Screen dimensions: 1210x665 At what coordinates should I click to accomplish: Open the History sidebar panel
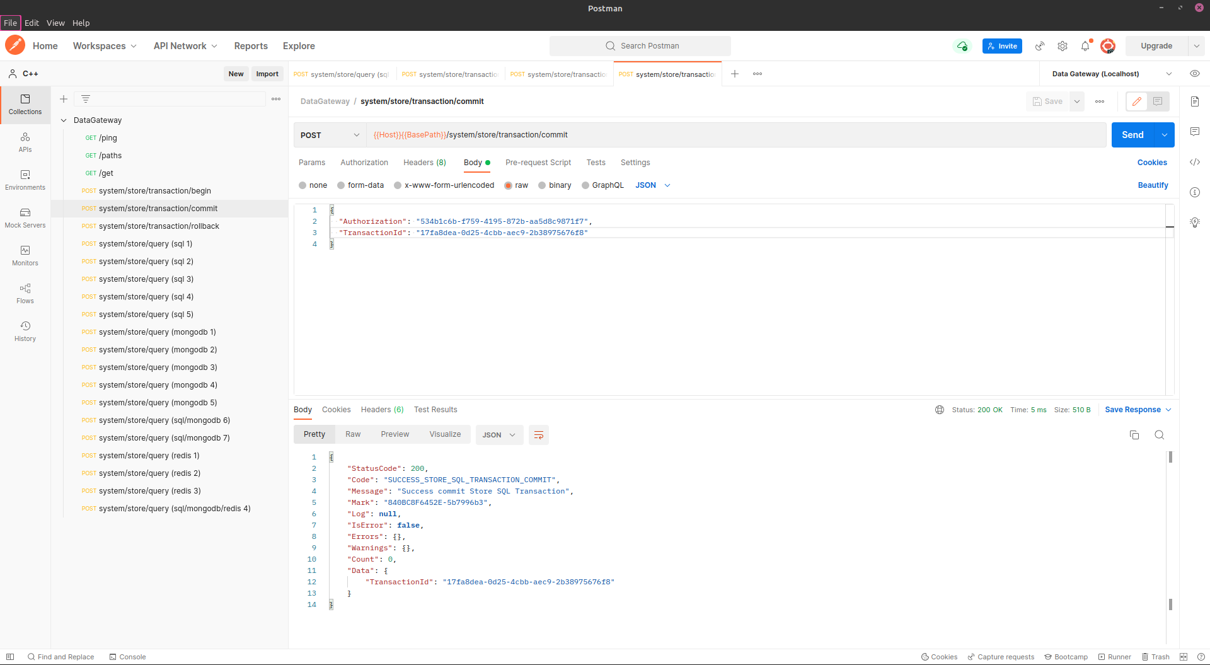tap(25, 332)
